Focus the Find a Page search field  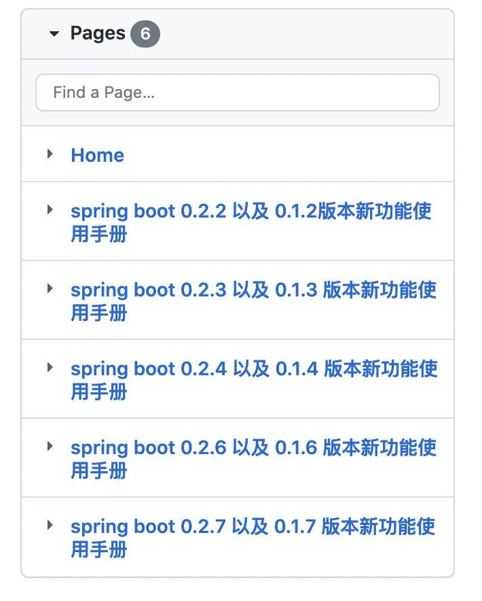237,92
